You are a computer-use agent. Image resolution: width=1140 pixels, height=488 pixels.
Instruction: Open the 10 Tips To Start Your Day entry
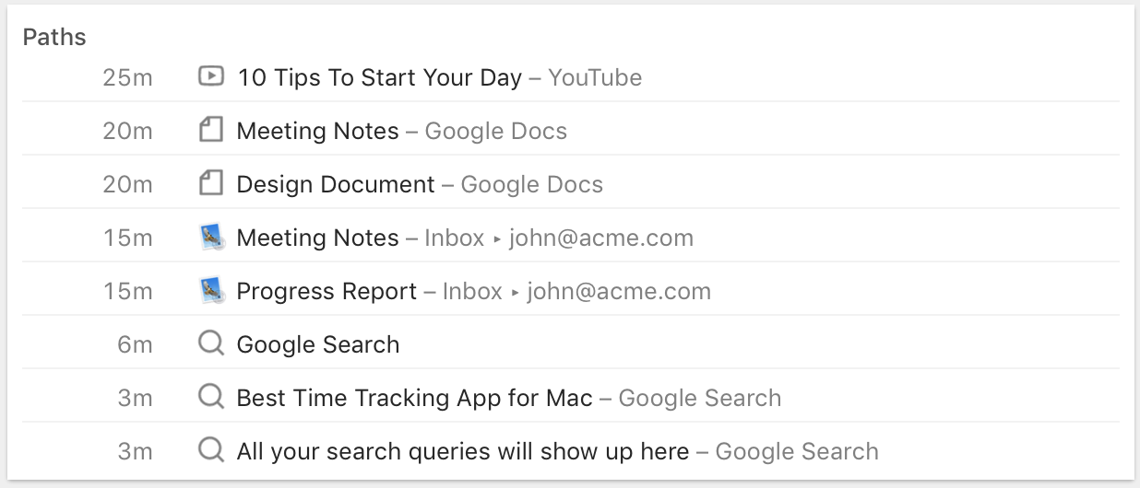click(x=379, y=77)
